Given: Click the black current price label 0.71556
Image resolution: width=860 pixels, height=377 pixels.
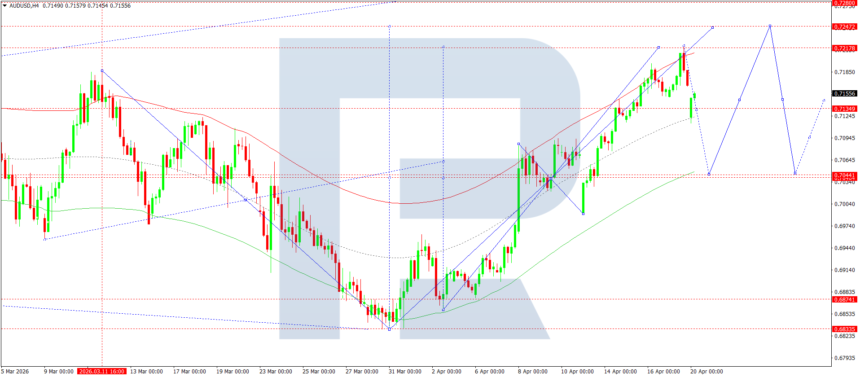Looking at the screenshot, I should 844,93.
